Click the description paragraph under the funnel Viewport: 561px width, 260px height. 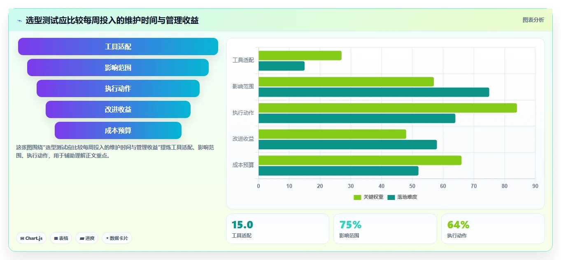coord(115,151)
